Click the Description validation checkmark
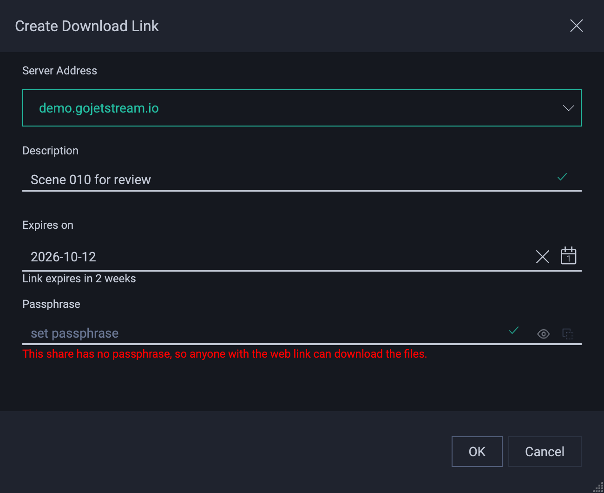The image size is (604, 493). tap(562, 177)
